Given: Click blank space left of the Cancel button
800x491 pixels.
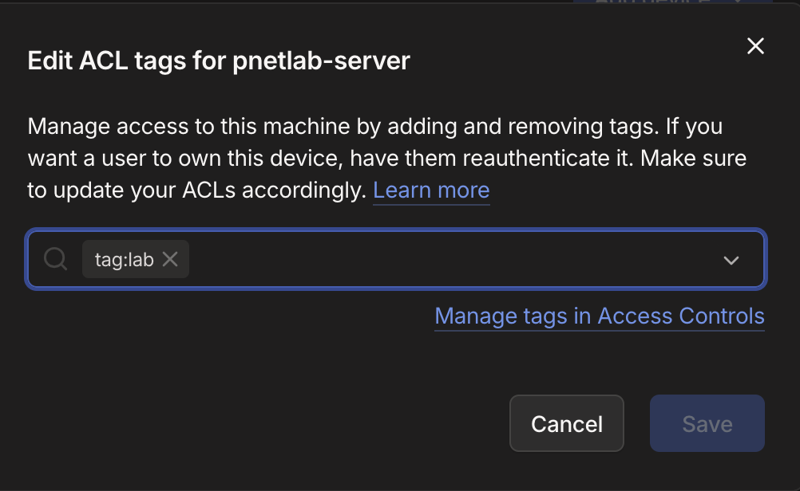Looking at the screenshot, I should coord(265,423).
